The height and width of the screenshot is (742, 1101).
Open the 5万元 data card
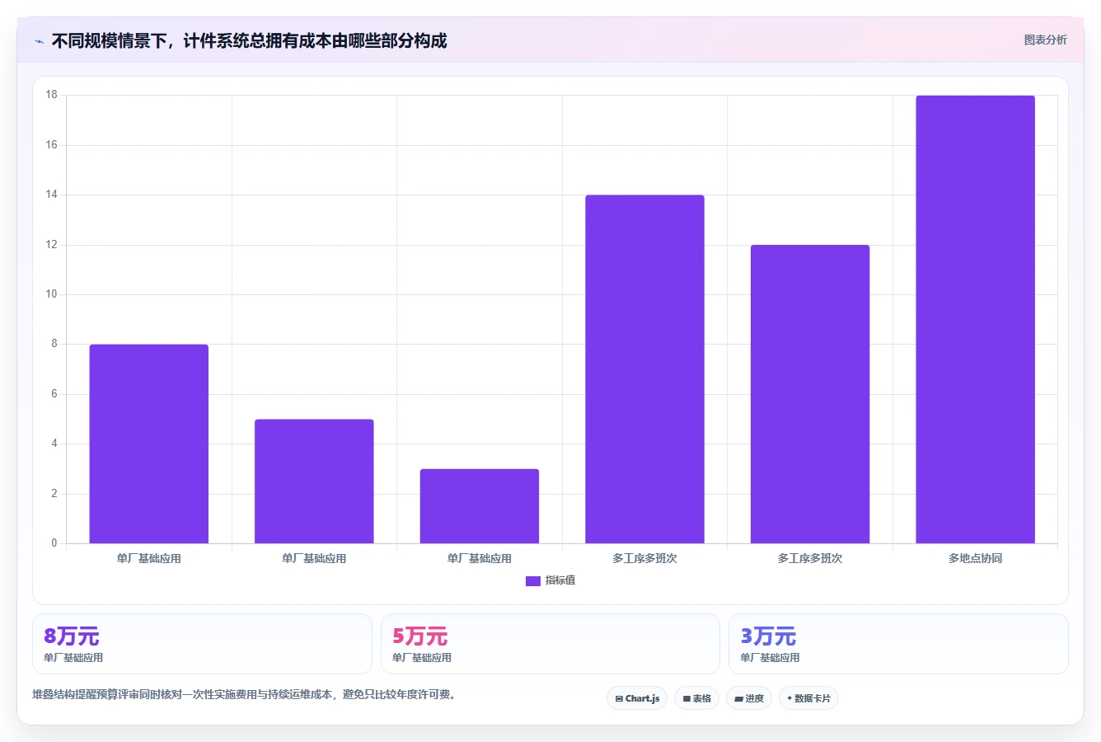pos(550,644)
